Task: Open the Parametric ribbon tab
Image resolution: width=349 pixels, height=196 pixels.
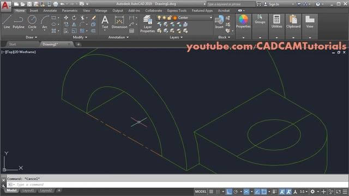Action: point(70,11)
